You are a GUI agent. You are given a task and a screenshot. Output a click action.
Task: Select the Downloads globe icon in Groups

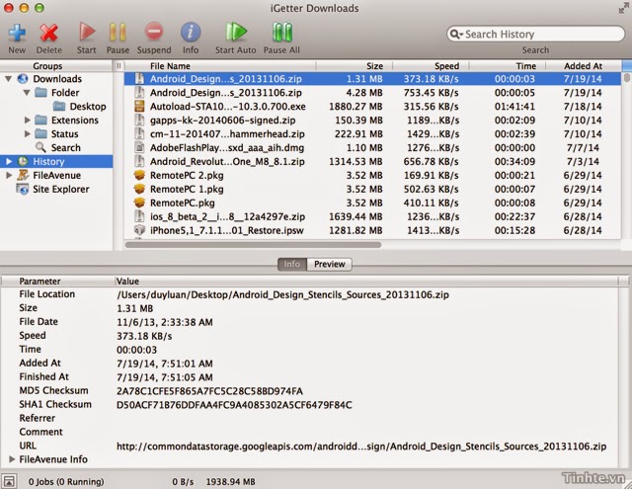coord(23,79)
